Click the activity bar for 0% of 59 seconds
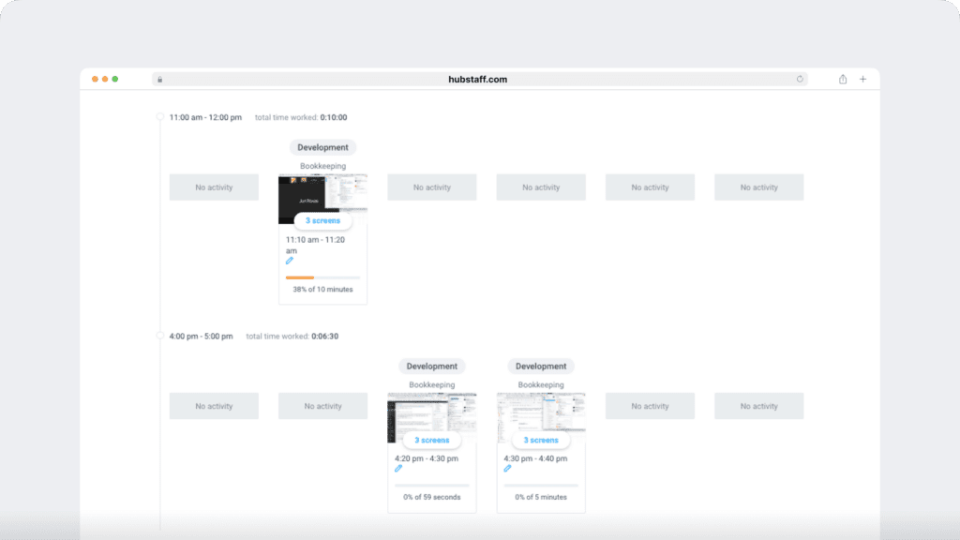Viewport: 960px width, 540px height. tap(431, 485)
